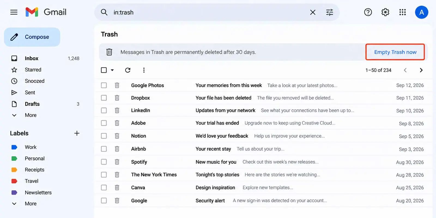Open the 'Tonight's top stories' message
436x218 pixels.
217,175
